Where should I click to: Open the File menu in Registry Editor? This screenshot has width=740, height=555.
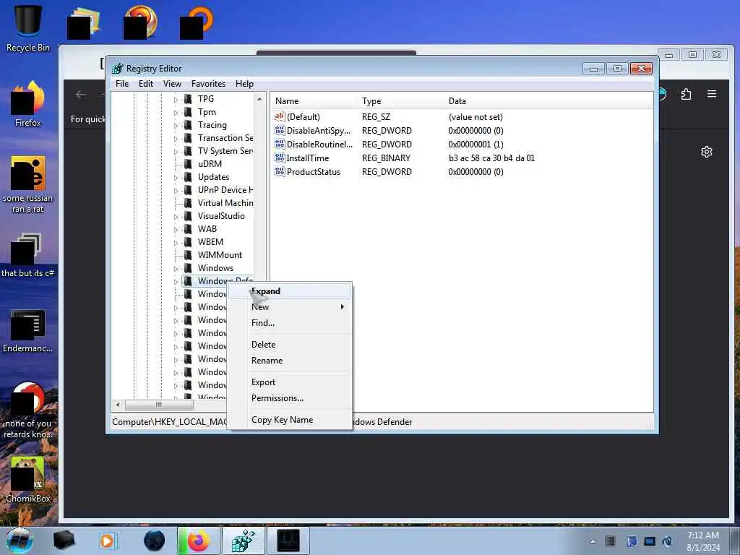coord(121,84)
